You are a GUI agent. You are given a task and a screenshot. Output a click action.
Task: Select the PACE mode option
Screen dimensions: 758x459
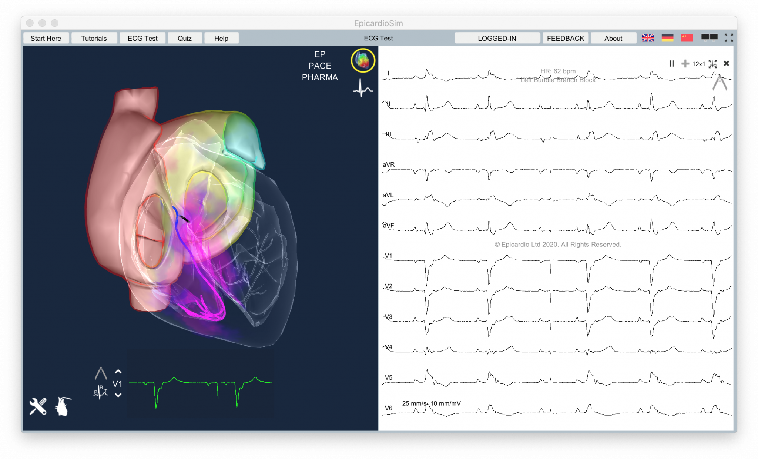(320, 66)
